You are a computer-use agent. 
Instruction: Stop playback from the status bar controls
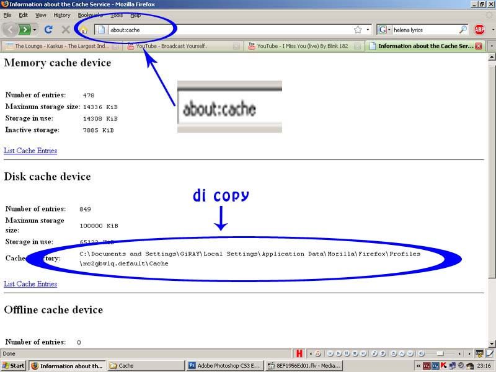(x=355, y=353)
